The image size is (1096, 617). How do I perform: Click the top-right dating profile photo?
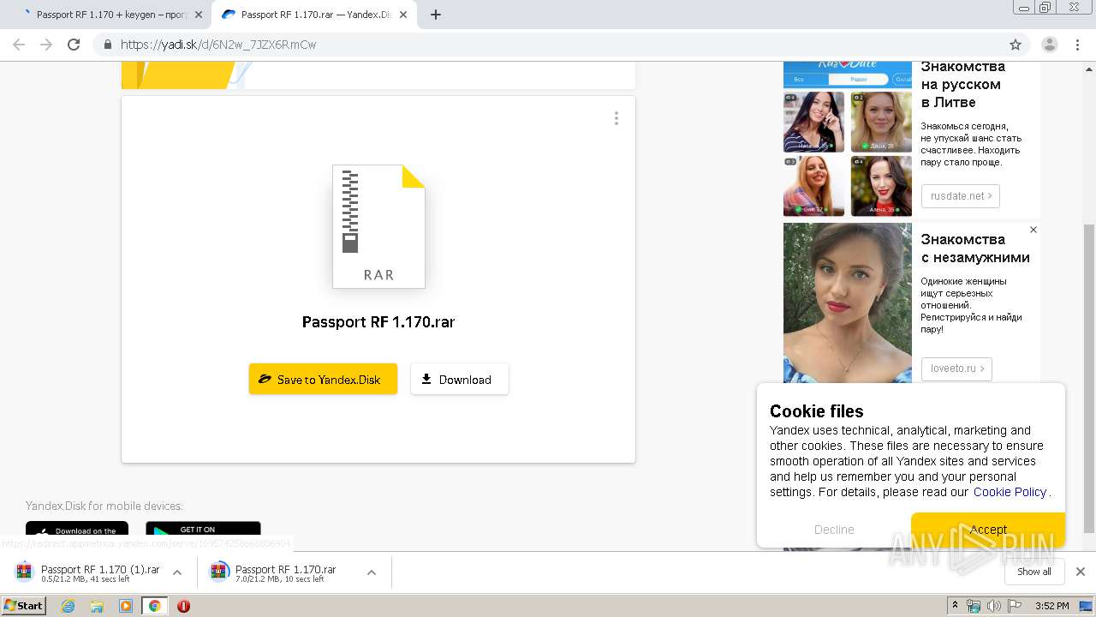click(x=881, y=122)
